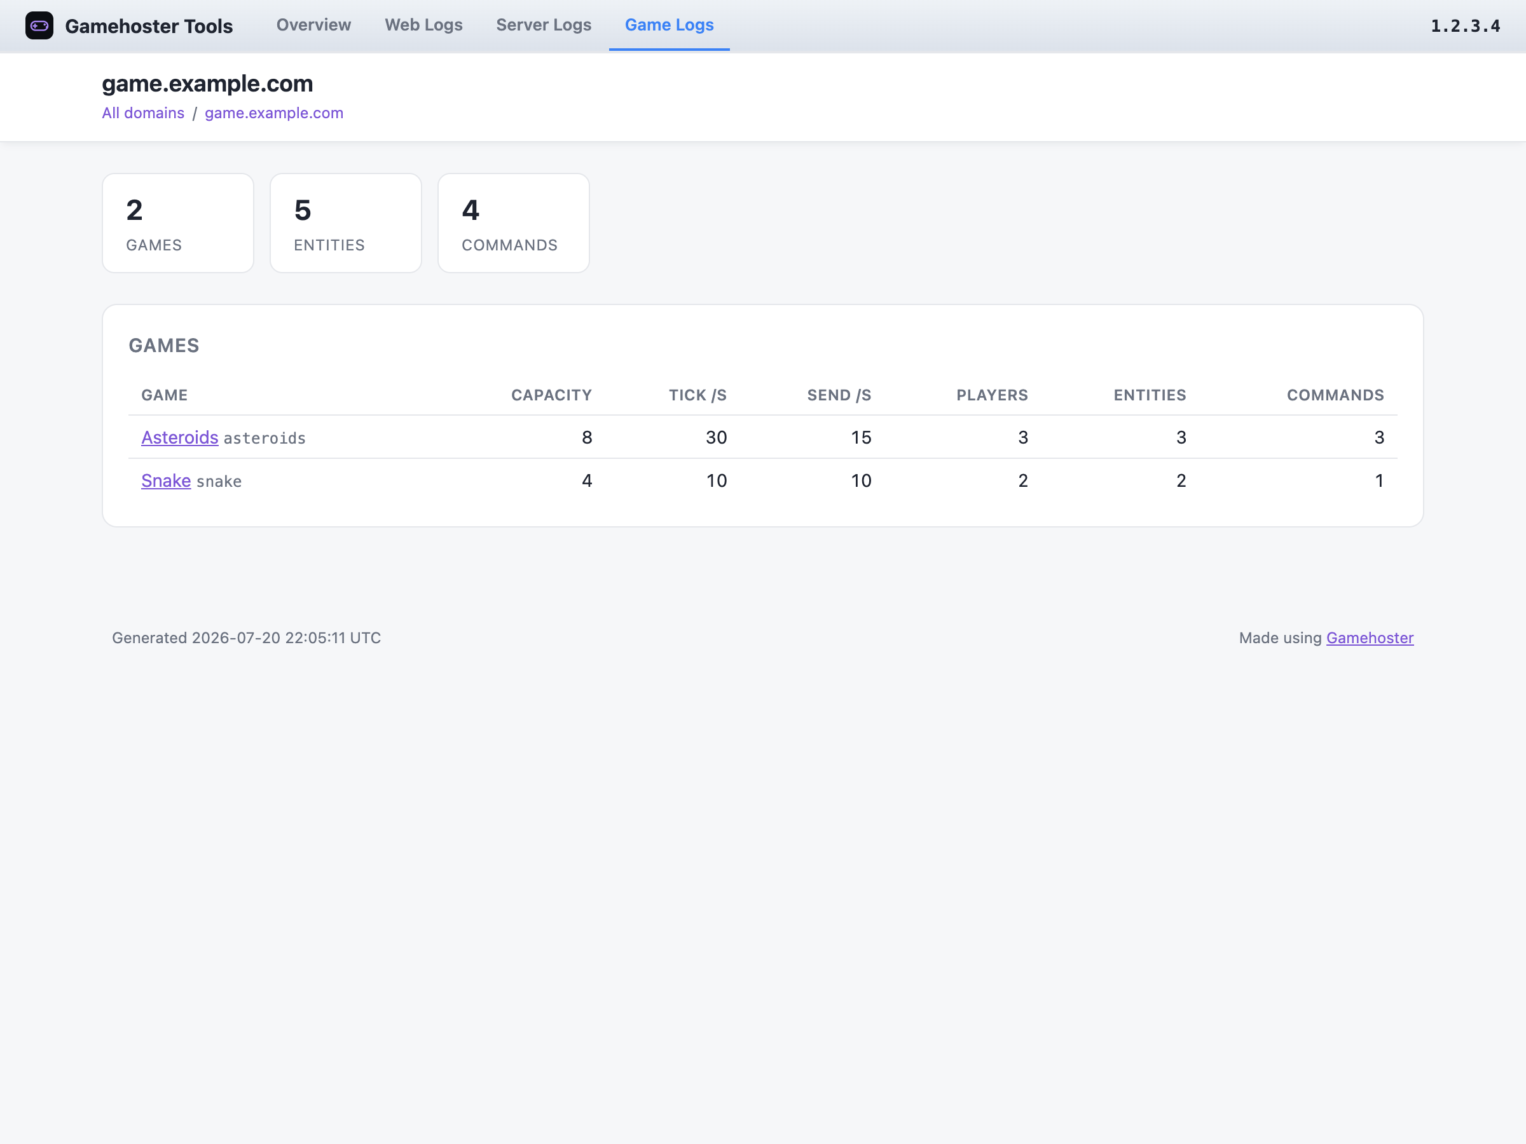Click the 5 Entities summary card
Viewport: 1526px width, 1144px height.
point(346,224)
